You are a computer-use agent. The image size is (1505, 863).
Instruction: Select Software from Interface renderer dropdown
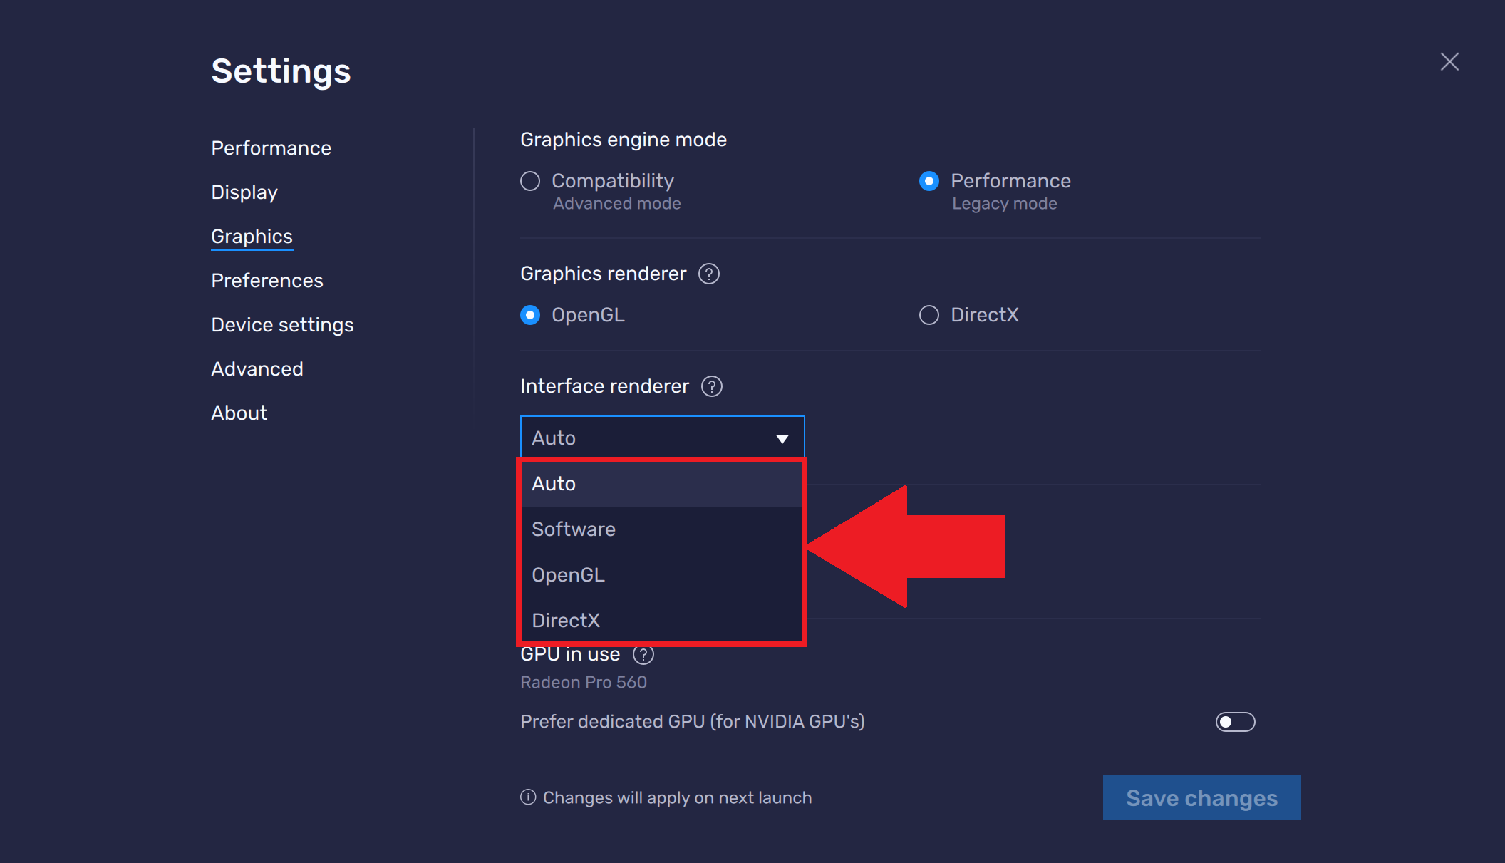click(x=574, y=529)
